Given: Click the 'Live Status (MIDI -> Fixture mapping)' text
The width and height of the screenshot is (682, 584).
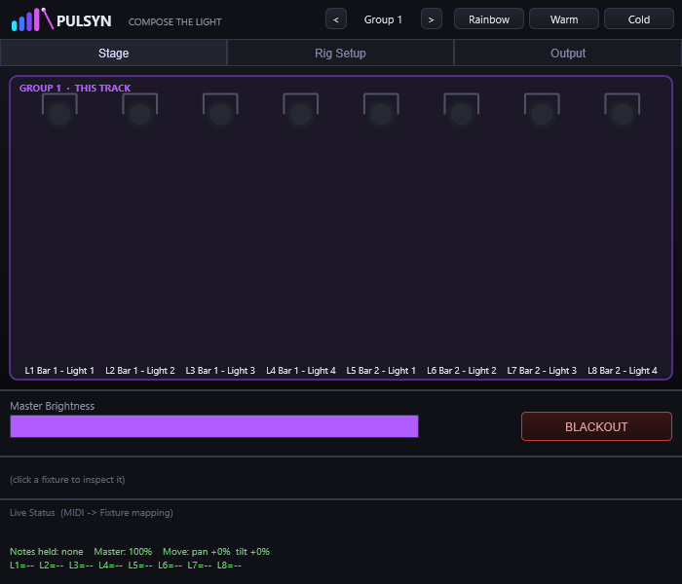Looking at the screenshot, I should tap(92, 513).
